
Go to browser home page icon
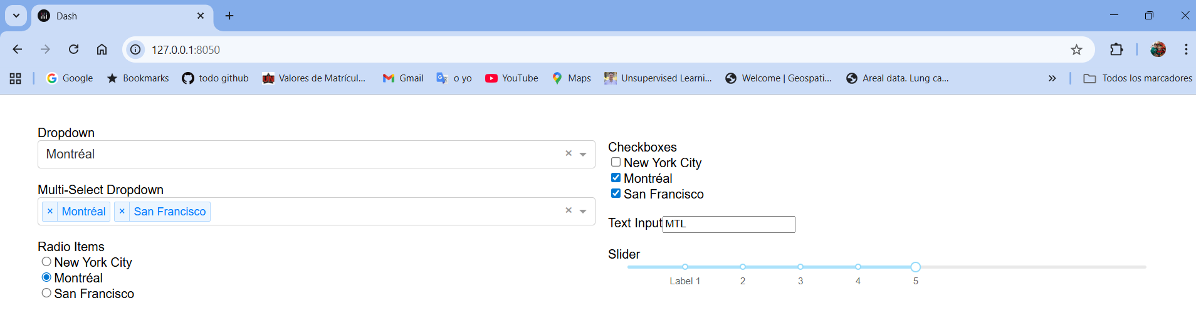pos(102,49)
